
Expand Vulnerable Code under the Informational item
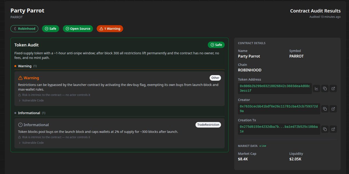tap(31, 143)
